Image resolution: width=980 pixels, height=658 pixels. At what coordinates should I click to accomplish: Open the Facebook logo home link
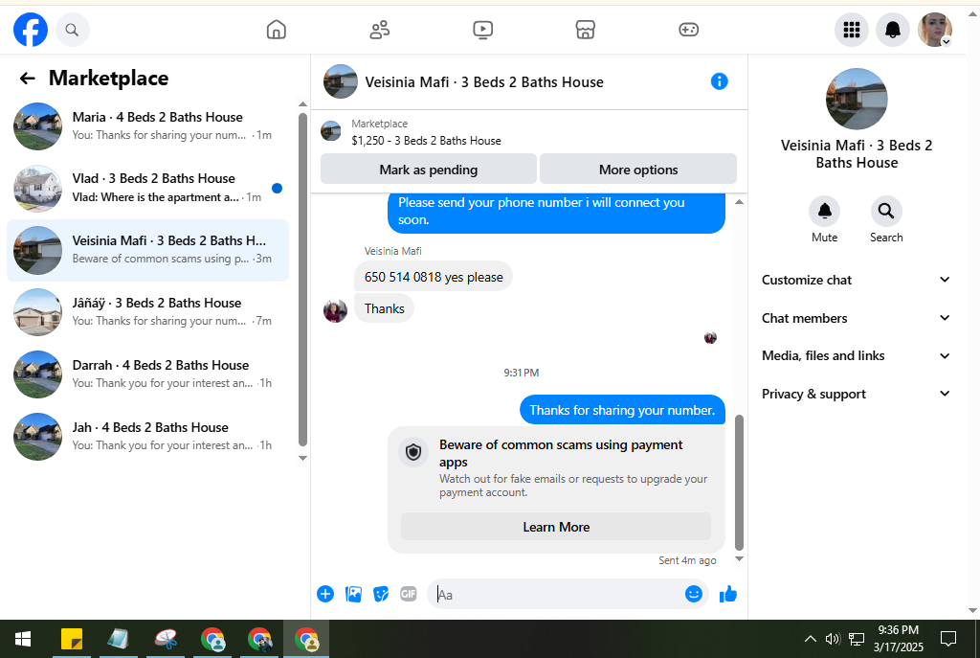[x=31, y=30]
